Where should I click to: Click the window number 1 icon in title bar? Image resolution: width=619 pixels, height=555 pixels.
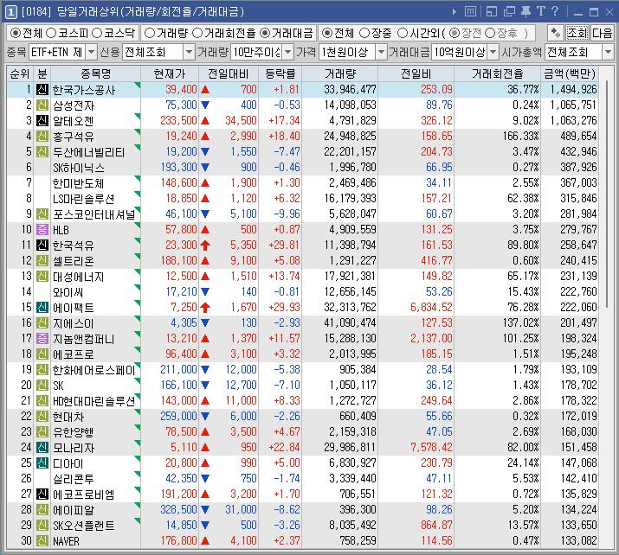pyautogui.click(x=10, y=12)
